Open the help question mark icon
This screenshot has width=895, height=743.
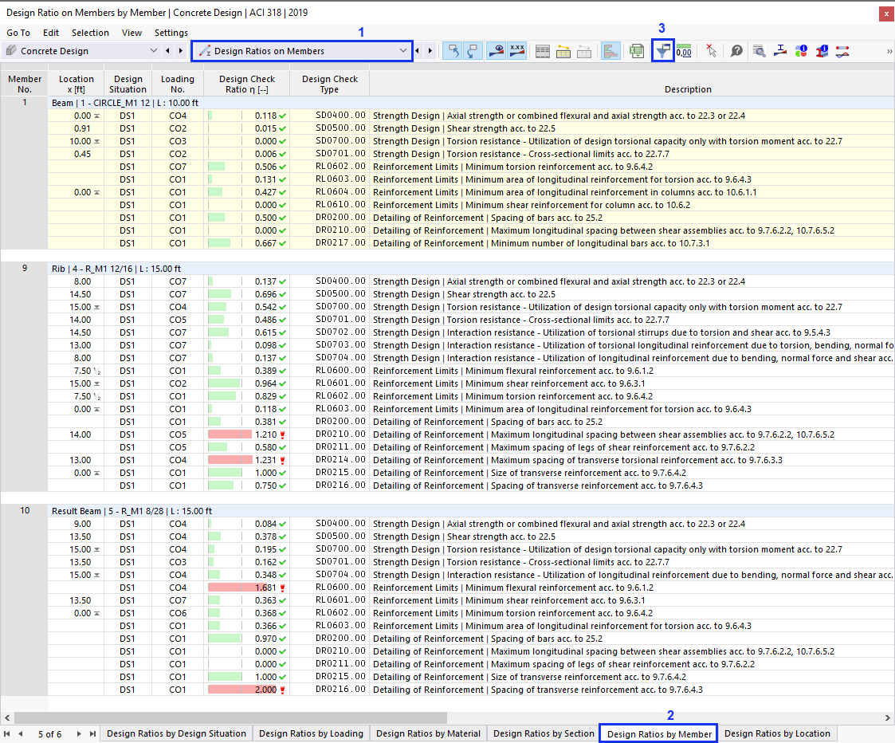pos(736,51)
